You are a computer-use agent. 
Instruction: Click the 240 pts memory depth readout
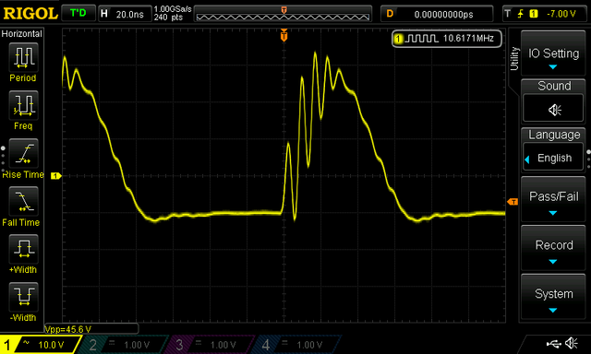(168, 18)
